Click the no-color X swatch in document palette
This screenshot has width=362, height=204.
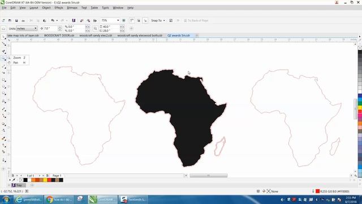[21, 180]
